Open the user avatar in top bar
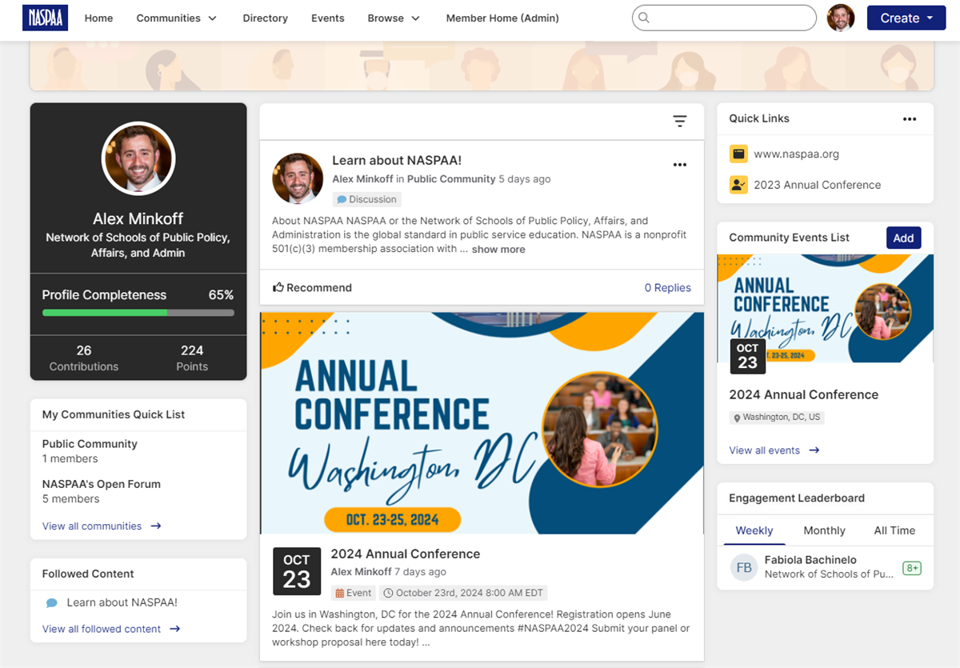 click(x=841, y=18)
